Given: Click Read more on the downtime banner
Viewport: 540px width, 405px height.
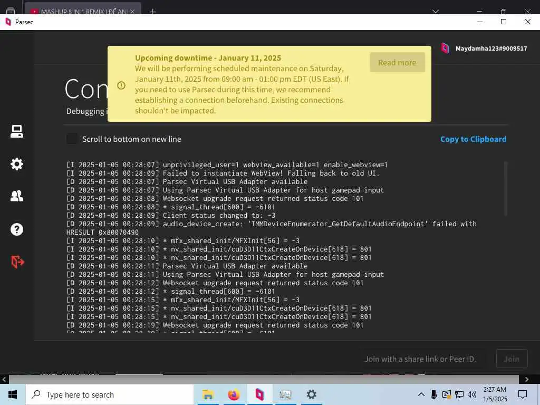Looking at the screenshot, I should pos(397,62).
